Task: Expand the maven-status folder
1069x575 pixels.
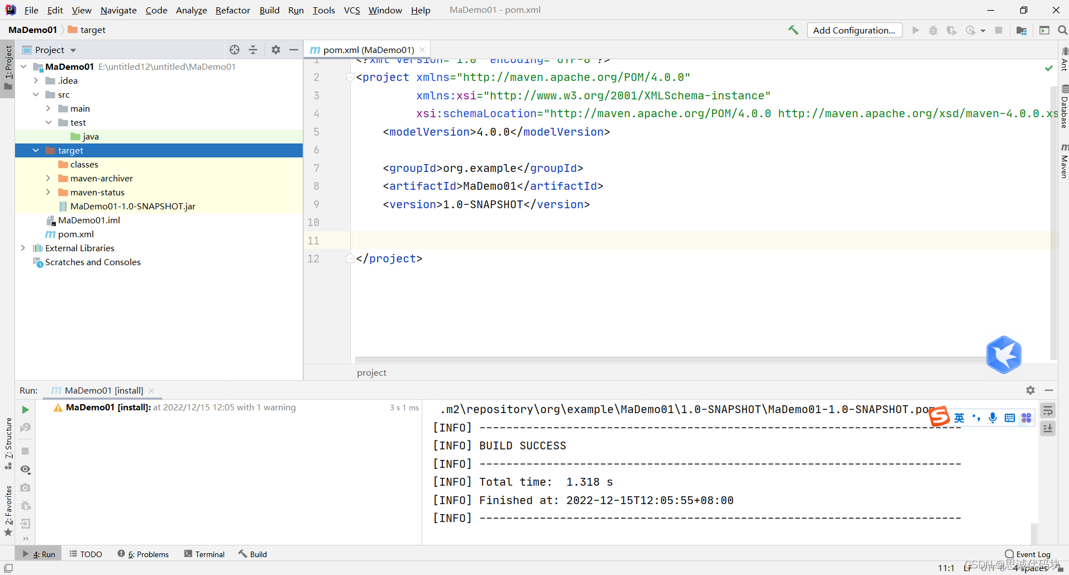Action: coord(48,192)
